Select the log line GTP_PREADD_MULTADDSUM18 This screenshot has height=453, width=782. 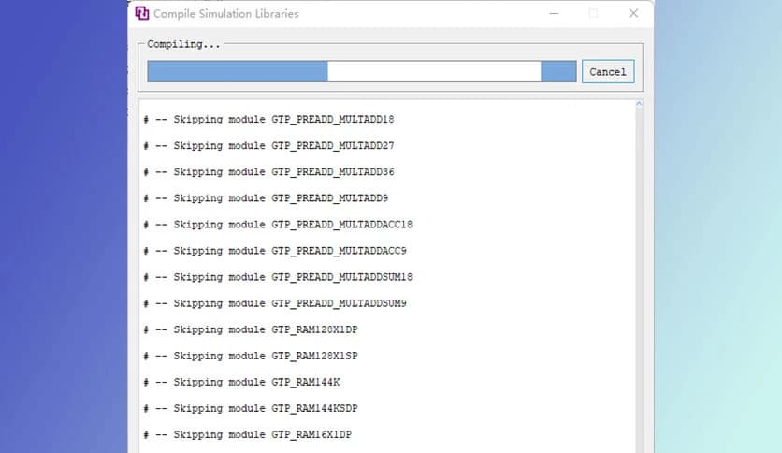pyautogui.click(x=278, y=277)
